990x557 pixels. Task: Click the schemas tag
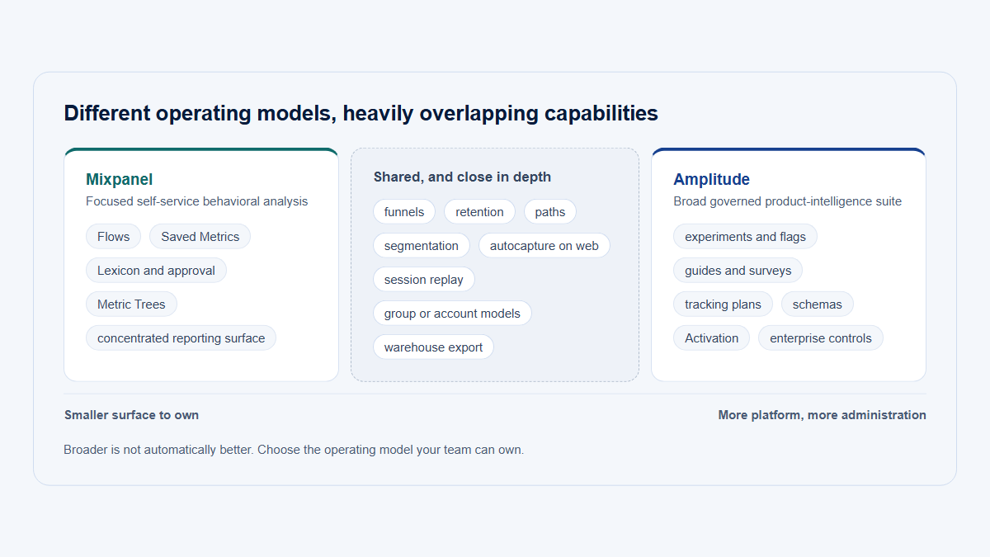coord(817,304)
